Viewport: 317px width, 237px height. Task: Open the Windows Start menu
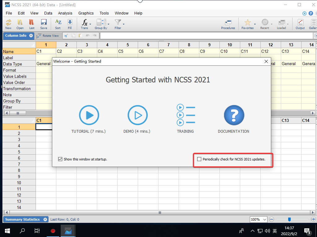7,231
